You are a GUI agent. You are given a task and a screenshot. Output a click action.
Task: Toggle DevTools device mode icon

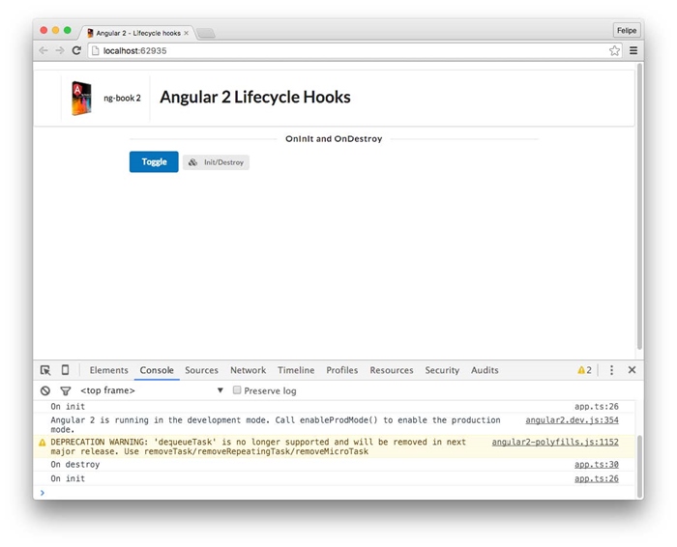click(x=65, y=370)
